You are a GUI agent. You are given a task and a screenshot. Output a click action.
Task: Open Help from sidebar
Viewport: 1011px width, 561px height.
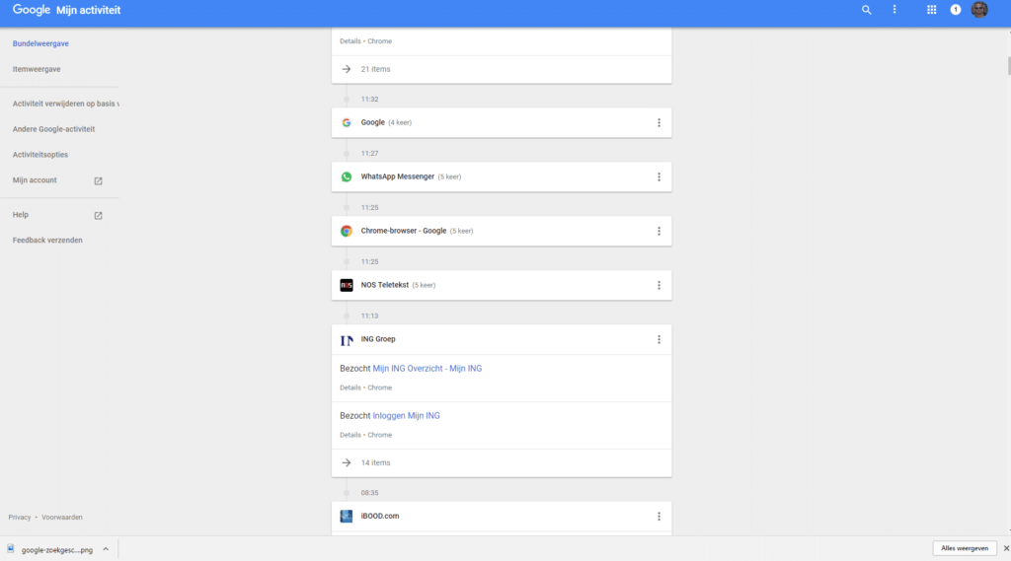click(x=21, y=215)
